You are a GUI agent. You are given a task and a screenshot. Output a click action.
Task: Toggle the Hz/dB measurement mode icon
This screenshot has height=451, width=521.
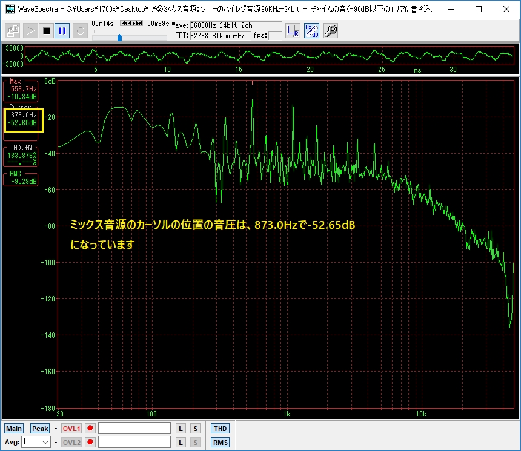(x=311, y=31)
